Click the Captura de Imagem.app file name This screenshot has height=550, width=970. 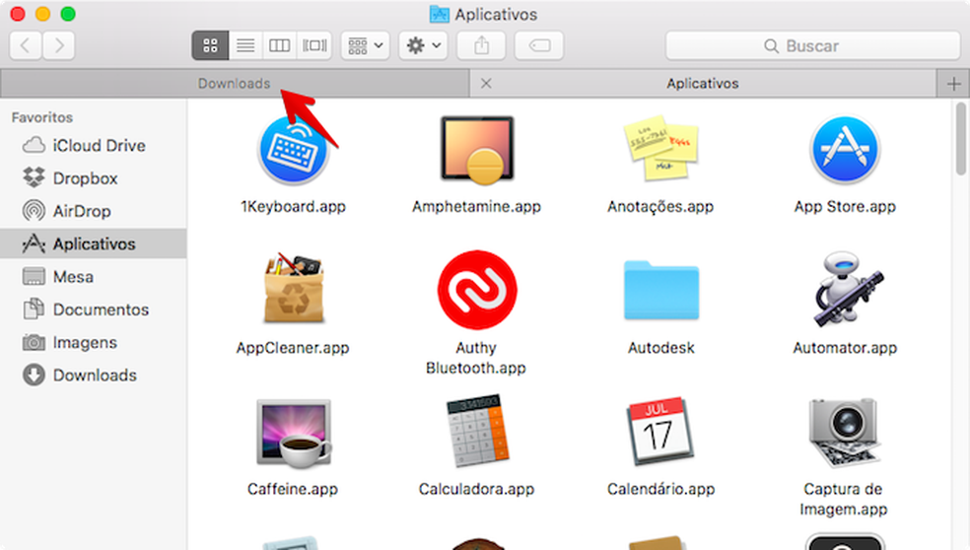[843, 499]
